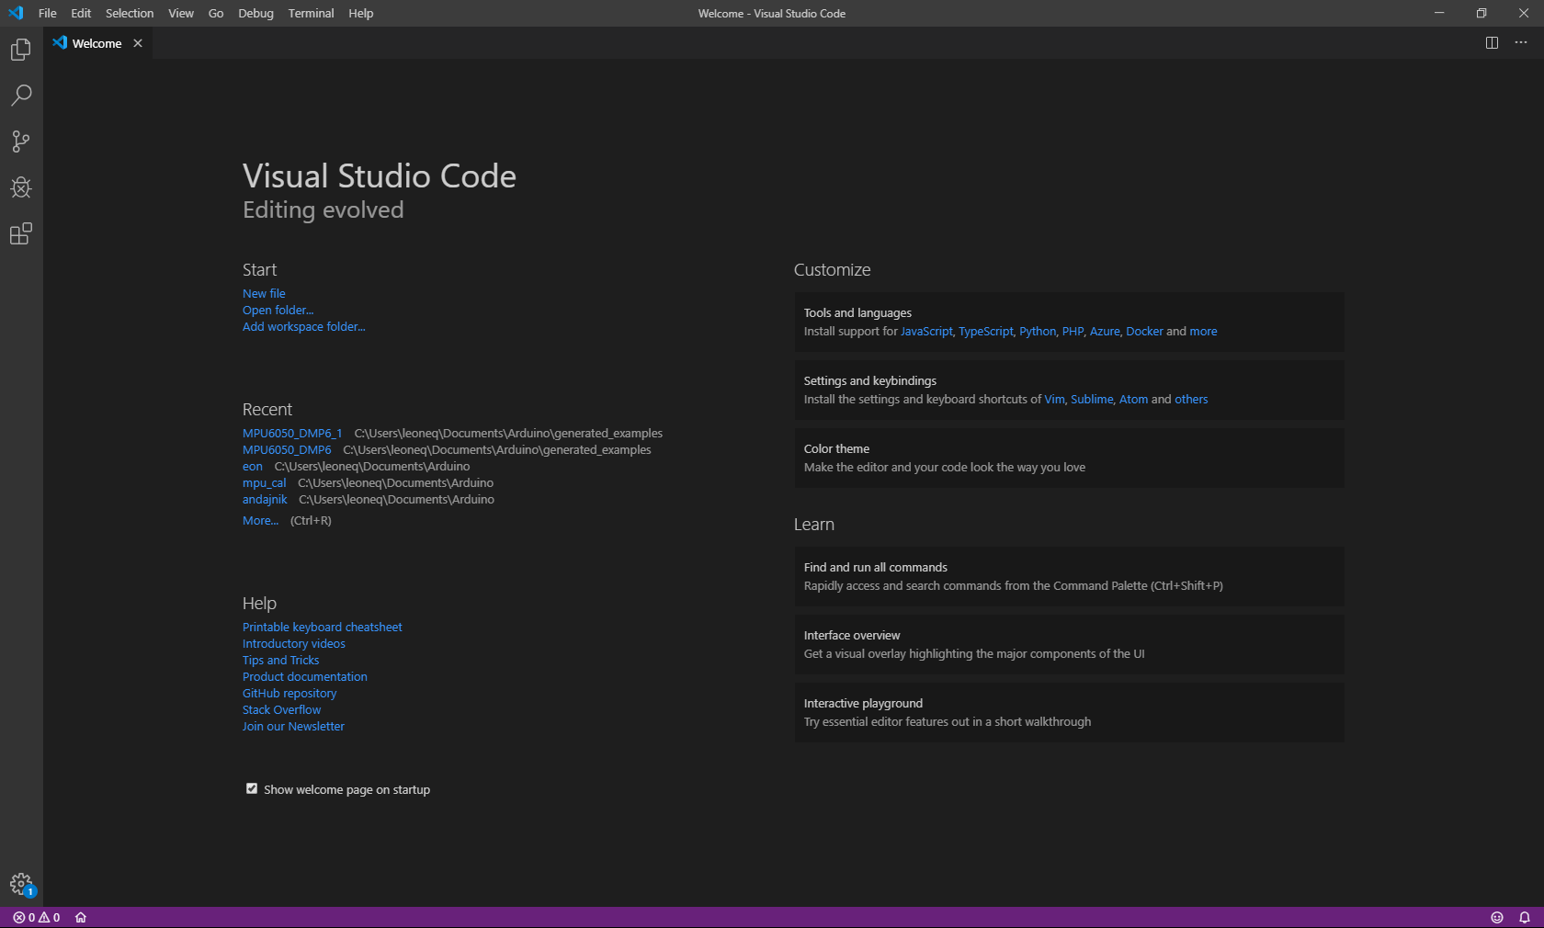
Task: Install TypeScript support link
Action: [x=986, y=331]
